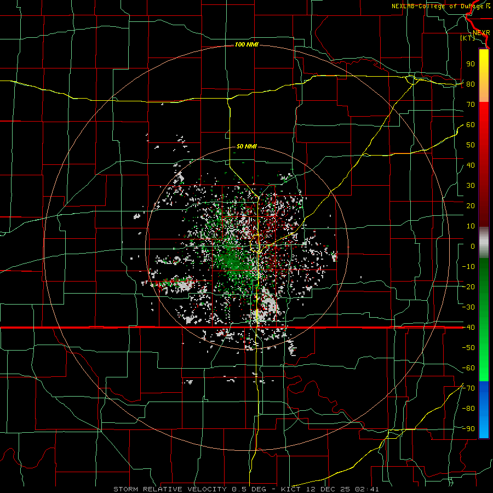Click the "70" positive scale label

471,105
